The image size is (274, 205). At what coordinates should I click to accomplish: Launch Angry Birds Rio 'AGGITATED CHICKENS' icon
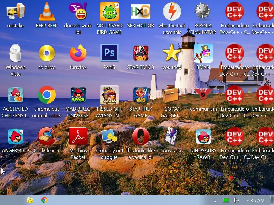16,95
